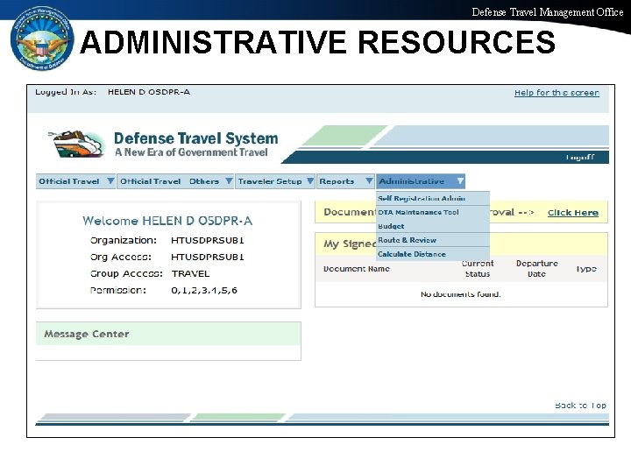Choose DTA Maintenance Tool
Screen dimensions: 631x473
(x=433, y=212)
